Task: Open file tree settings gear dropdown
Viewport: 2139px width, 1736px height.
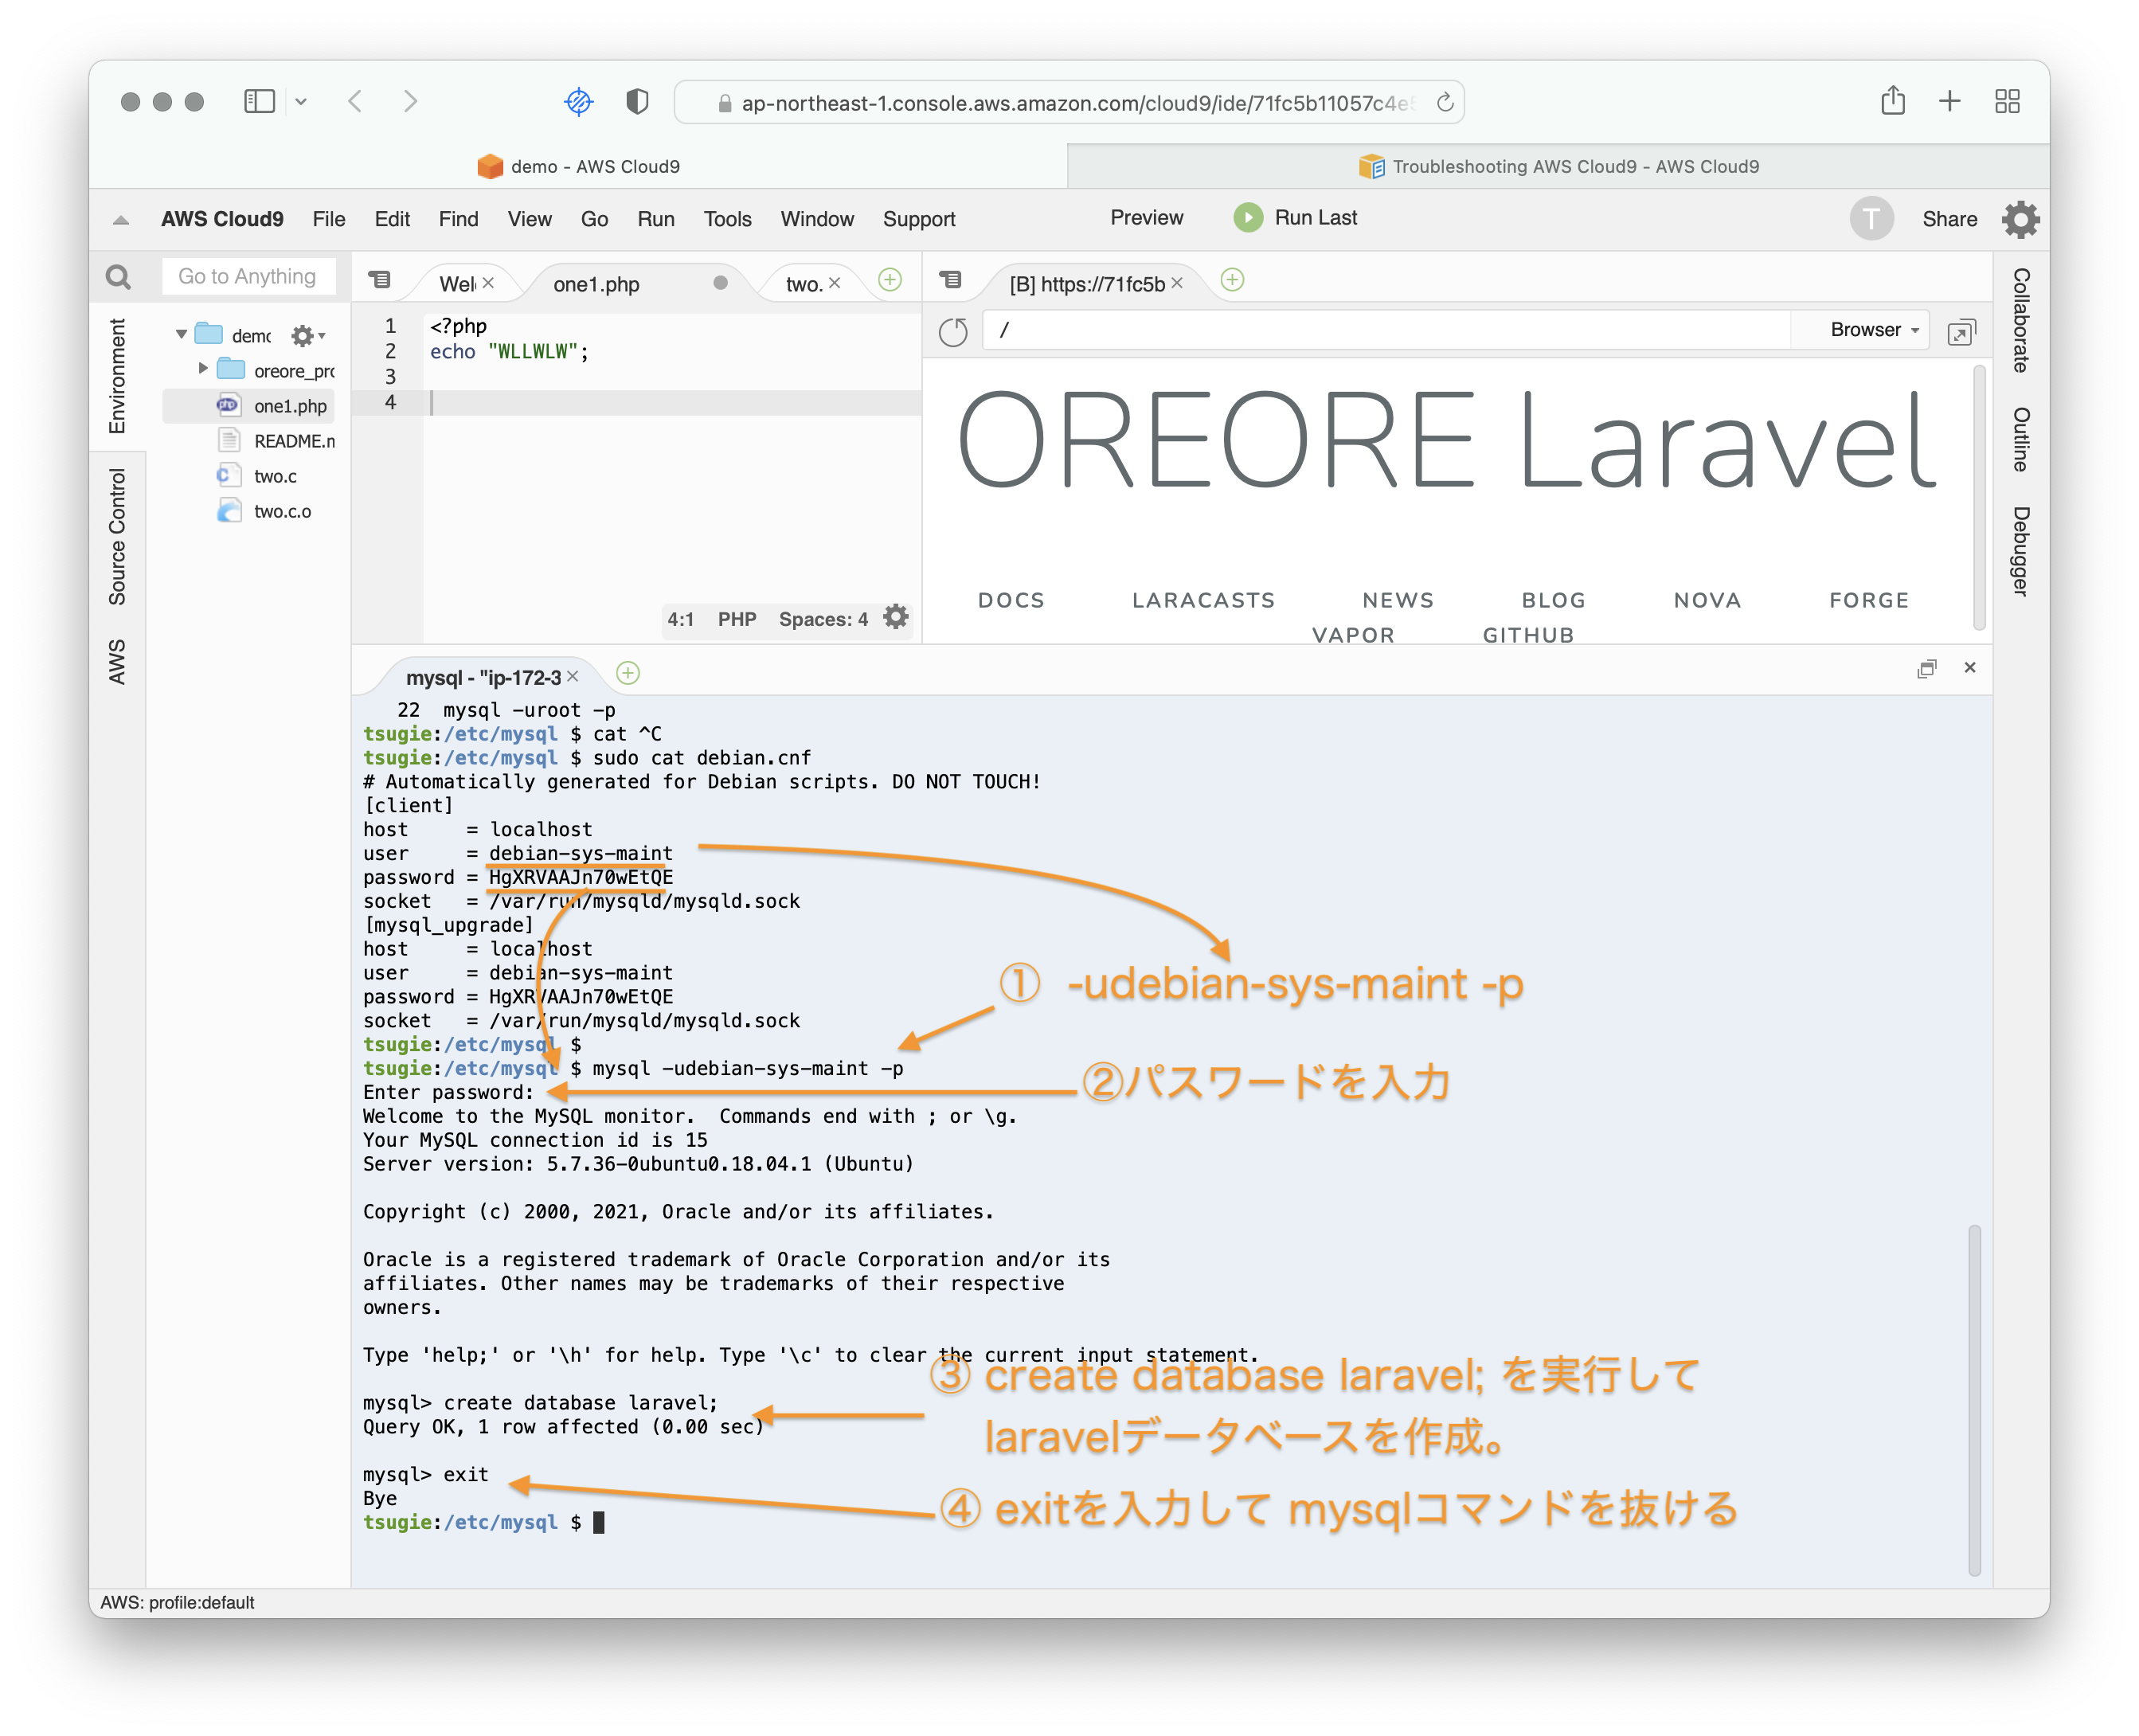Action: pyautogui.click(x=306, y=336)
